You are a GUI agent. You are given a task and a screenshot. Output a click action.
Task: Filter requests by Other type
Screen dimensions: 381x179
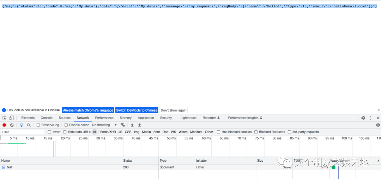tap(209, 132)
